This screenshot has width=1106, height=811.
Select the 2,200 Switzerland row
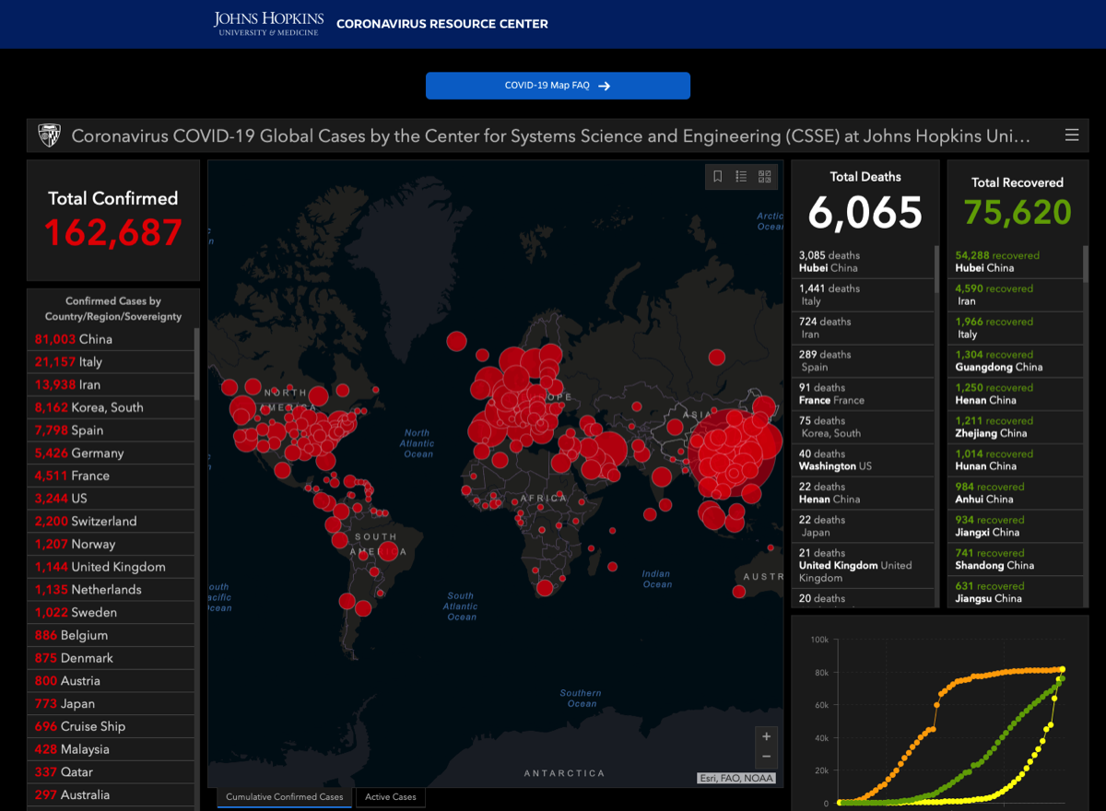[111, 521]
